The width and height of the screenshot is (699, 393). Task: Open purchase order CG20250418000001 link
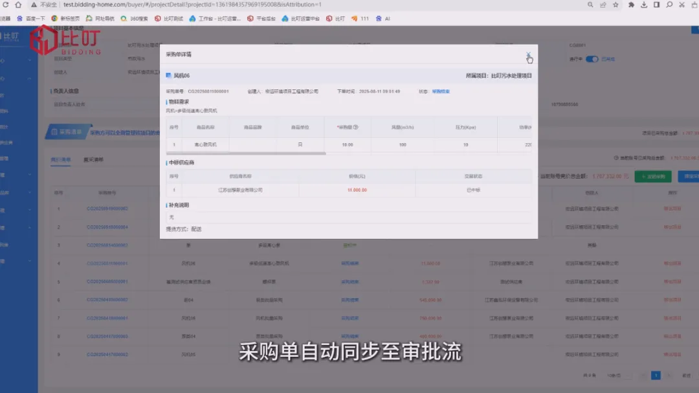[x=107, y=318]
